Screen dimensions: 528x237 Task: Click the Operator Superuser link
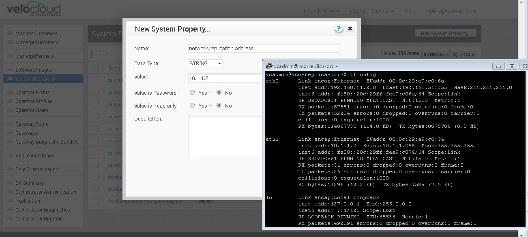[x=372, y=11]
